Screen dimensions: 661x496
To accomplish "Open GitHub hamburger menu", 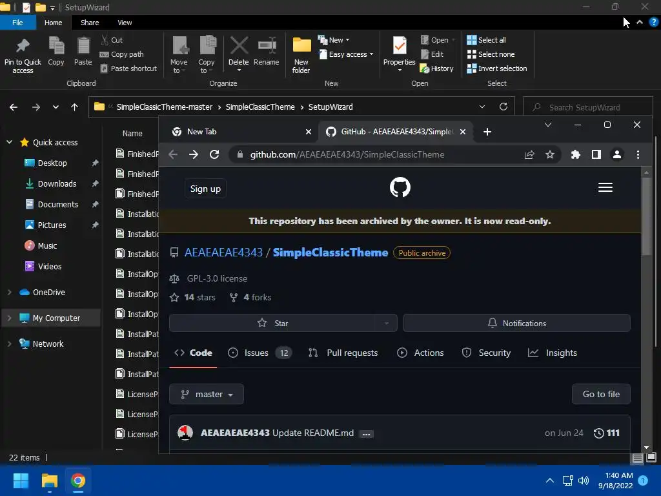I will (x=605, y=187).
